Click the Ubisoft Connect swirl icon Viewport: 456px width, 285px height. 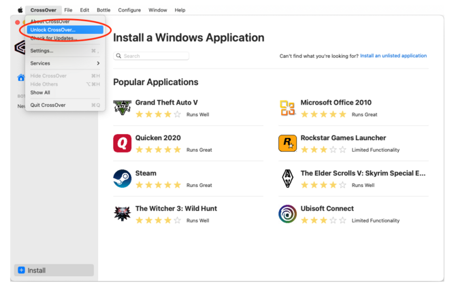287,214
